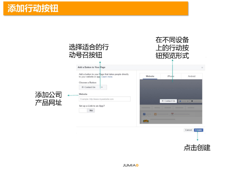Click the 'Set up a Link to an App?' text
Screen dimensions: 229x171
[92, 106]
